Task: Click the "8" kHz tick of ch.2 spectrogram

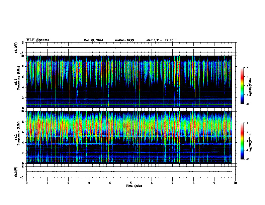Action: pos(23,122)
